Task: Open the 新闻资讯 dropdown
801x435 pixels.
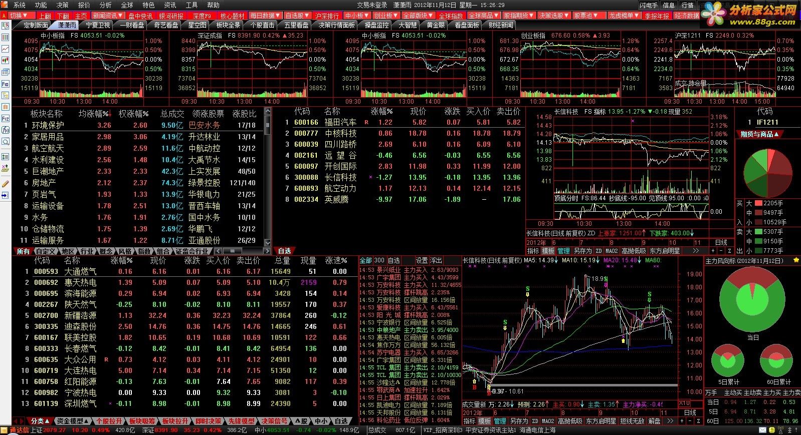Action: (x=108, y=16)
